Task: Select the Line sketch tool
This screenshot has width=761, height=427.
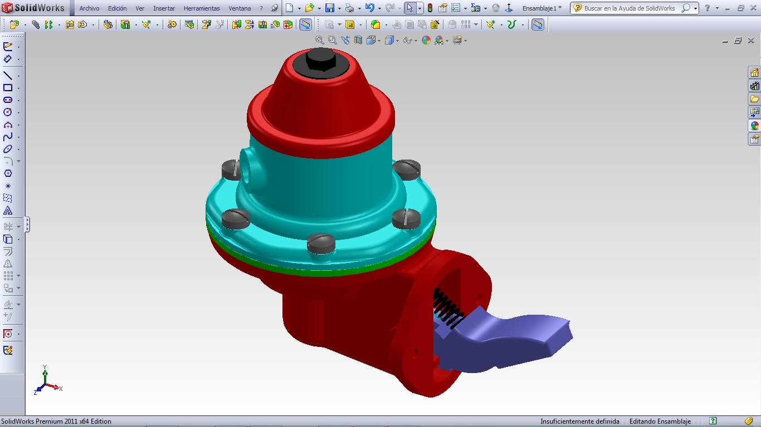Action: [x=8, y=76]
